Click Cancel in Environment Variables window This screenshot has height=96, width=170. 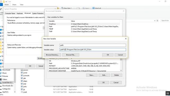pos(116,82)
